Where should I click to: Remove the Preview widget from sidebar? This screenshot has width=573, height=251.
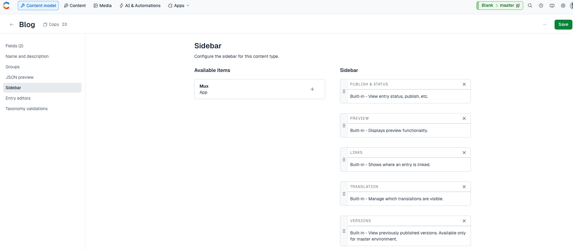(464, 118)
